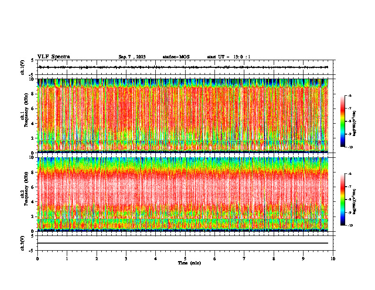Click the "station=MOS" header label
The image size is (375, 290).
tap(176, 57)
